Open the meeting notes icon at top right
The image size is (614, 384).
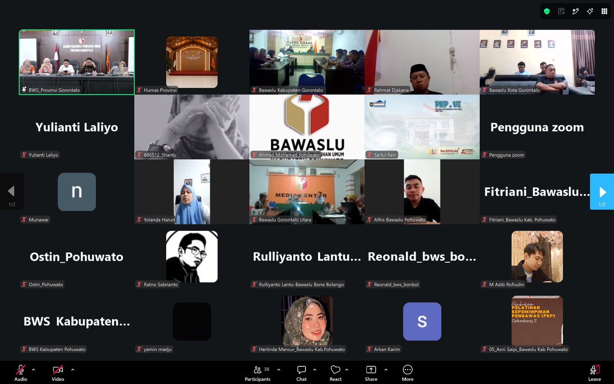tap(561, 11)
